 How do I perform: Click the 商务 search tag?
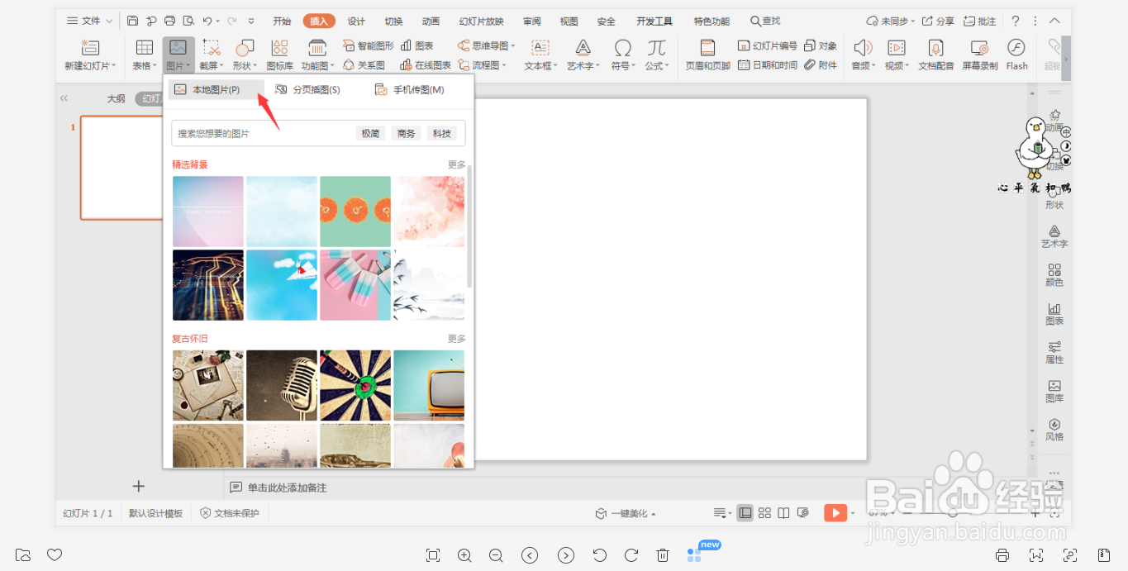pos(406,133)
